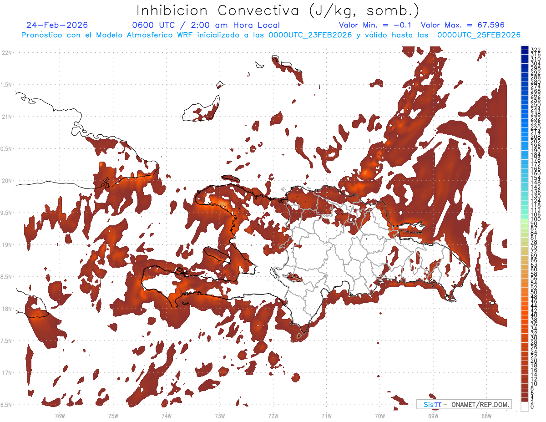Click the '18N' latitude label

point(7,309)
